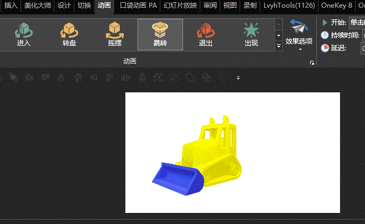
Task: Switch to the 插入 ribbon tab
Action: 11,6
